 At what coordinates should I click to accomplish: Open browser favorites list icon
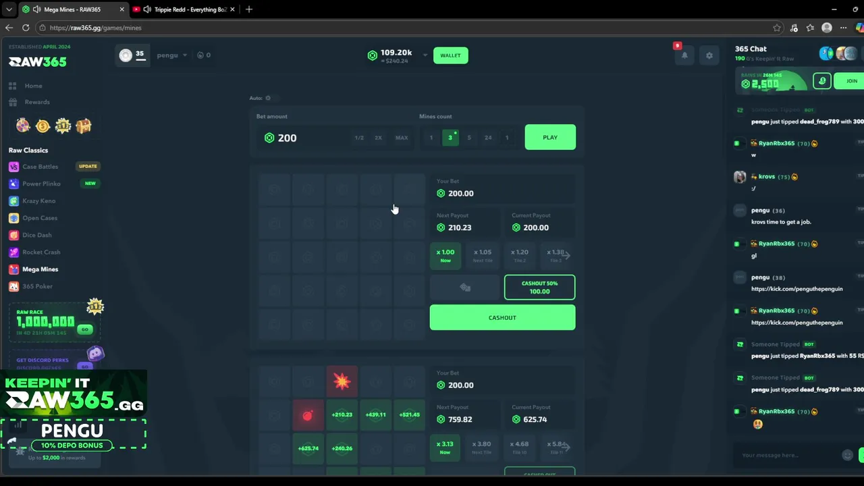[810, 28]
